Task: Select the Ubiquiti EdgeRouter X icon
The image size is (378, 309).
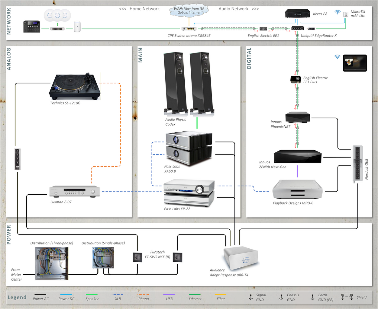Action: pos(297,28)
